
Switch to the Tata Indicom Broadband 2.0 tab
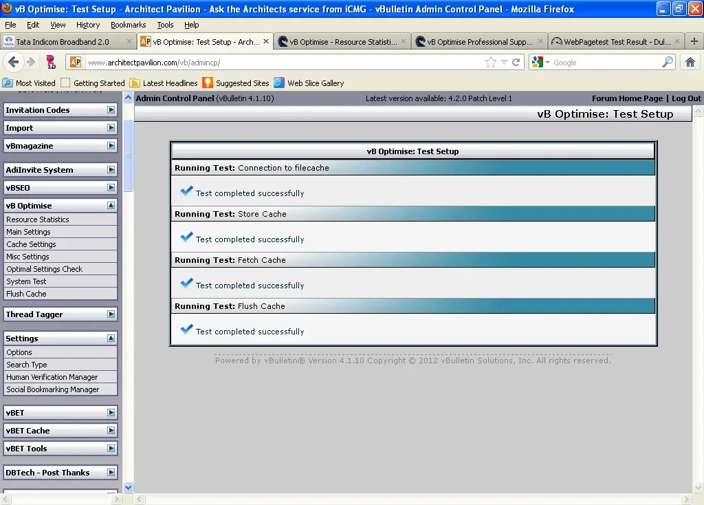[x=68, y=41]
